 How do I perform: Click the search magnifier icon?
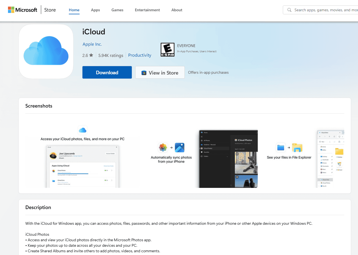(x=289, y=10)
